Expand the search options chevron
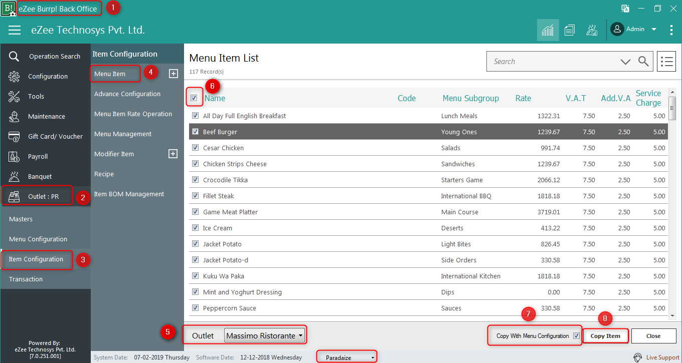The width and height of the screenshot is (682, 363). pyautogui.click(x=625, y=62)
